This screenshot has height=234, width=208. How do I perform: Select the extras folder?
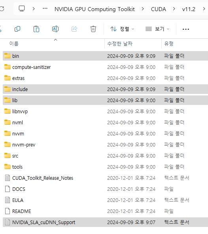click(x=105, y=78)
